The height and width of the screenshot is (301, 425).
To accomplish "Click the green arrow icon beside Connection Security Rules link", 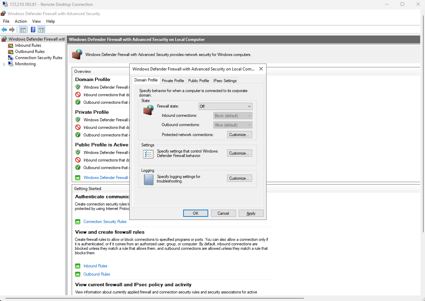I will coord(78,222).
